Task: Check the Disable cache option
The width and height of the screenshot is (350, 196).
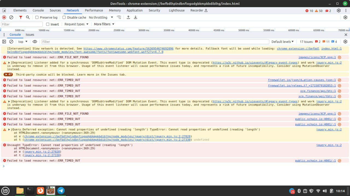Action: click(64, 17)
